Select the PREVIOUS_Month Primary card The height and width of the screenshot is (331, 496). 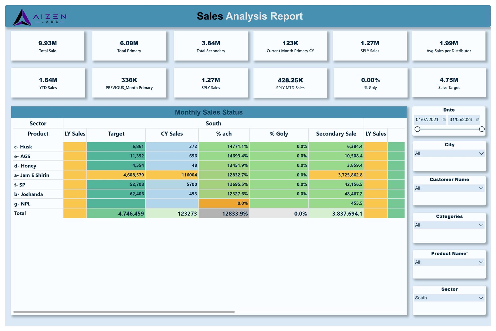coord(129,83)
